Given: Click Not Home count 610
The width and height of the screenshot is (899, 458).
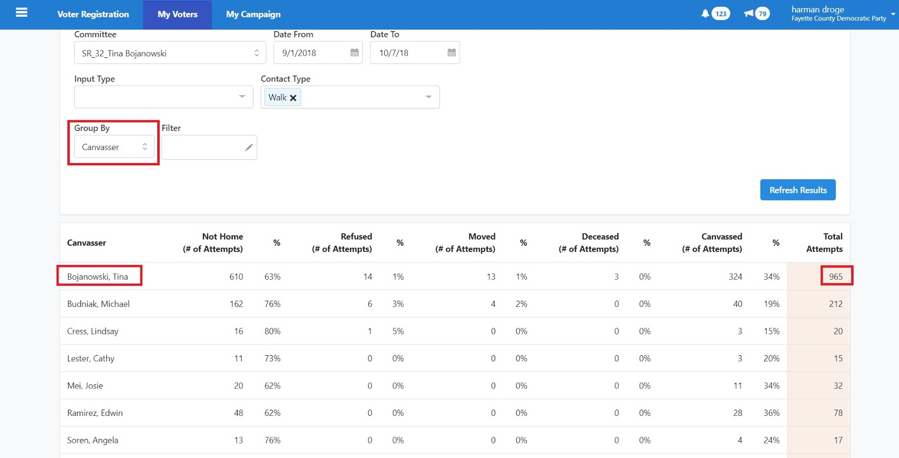Looking at the screenshot, I should [x=236, y=276].
